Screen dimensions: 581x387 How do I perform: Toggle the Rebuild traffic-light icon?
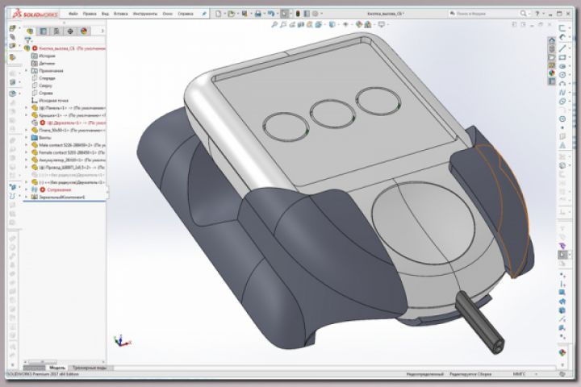coord(298,14)
